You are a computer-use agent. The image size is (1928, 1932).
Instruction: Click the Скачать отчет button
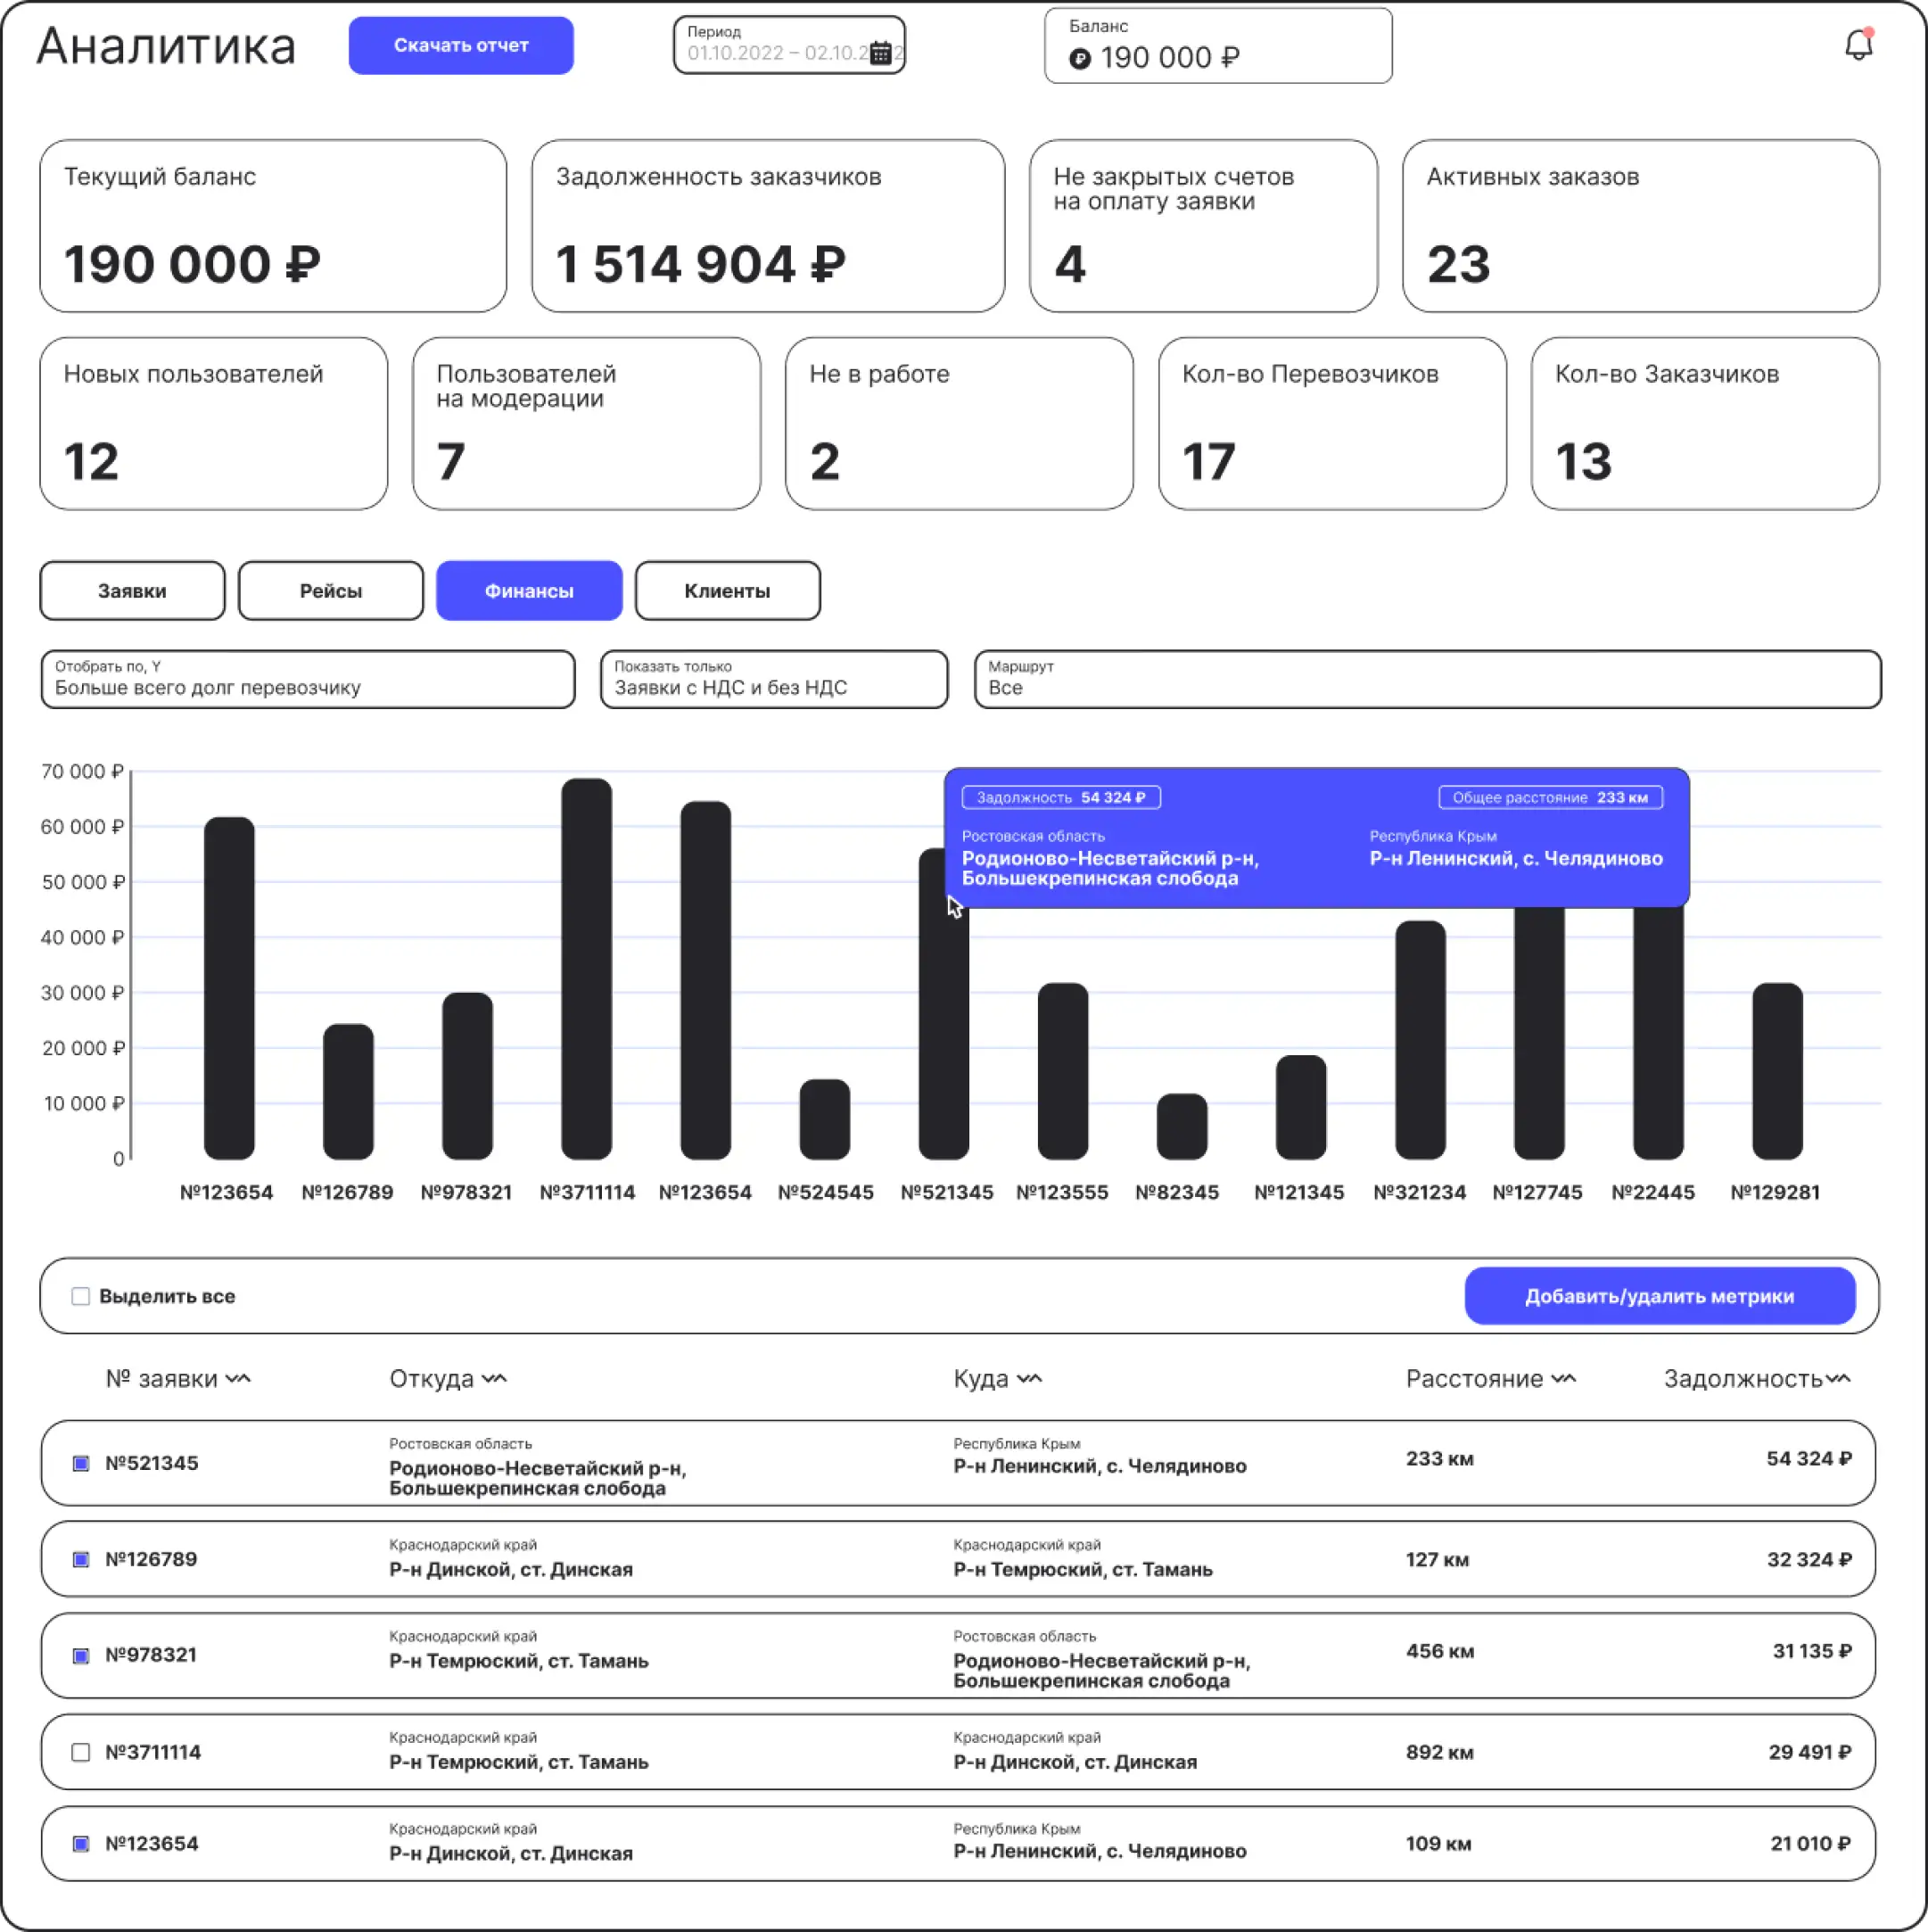coord(460,45)
